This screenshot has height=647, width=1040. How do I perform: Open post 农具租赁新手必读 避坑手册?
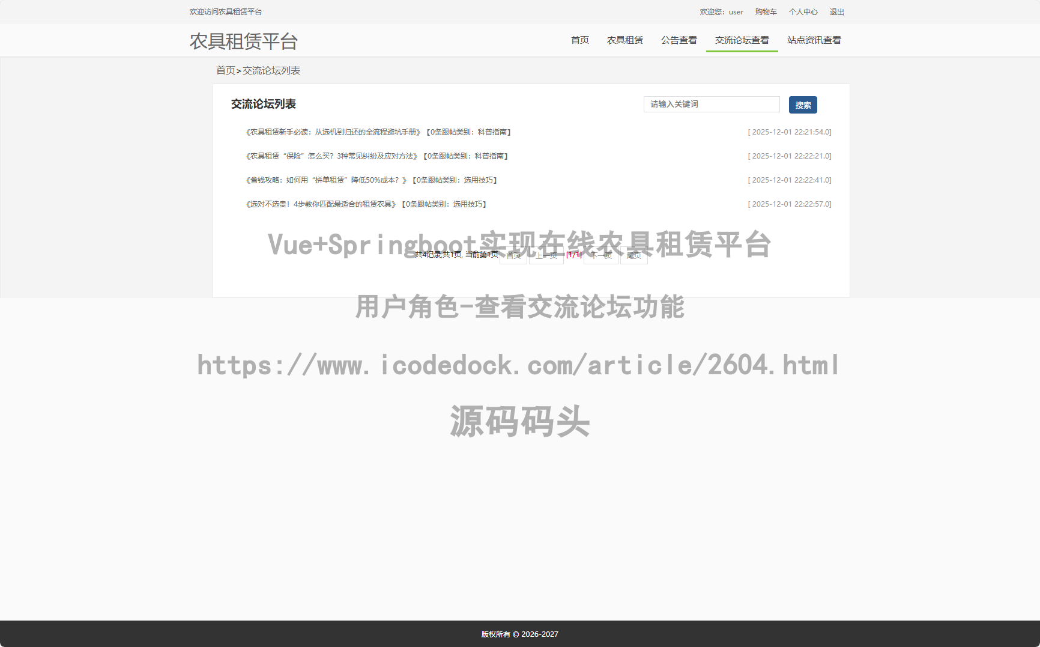pos(333,132)
